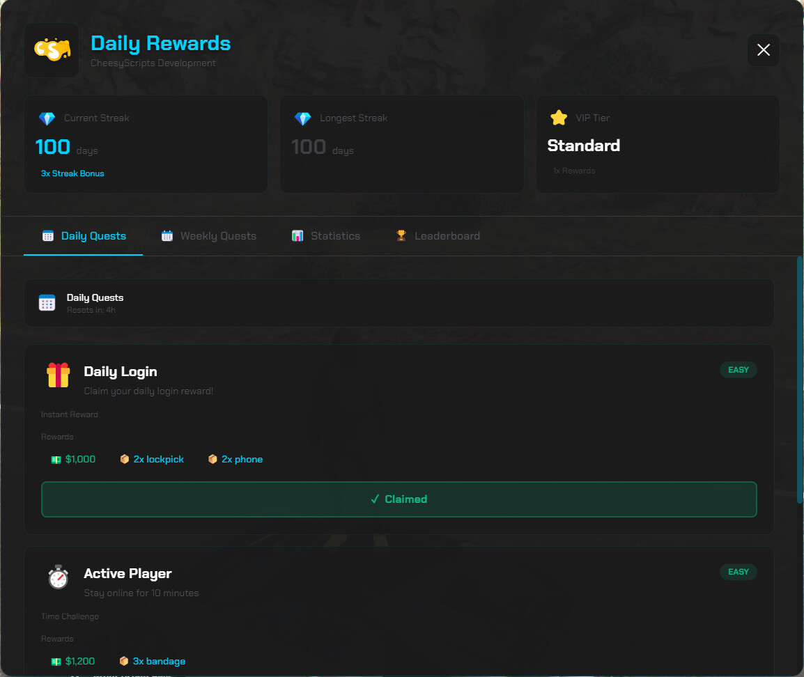Click the 2x lockpick package icon
This screenshot has width=804, height=677.
[x=125, y=459]
